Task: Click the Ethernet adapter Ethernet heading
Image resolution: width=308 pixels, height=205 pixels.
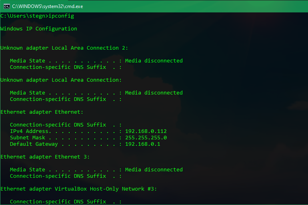Action: click(x=42, y=112)
